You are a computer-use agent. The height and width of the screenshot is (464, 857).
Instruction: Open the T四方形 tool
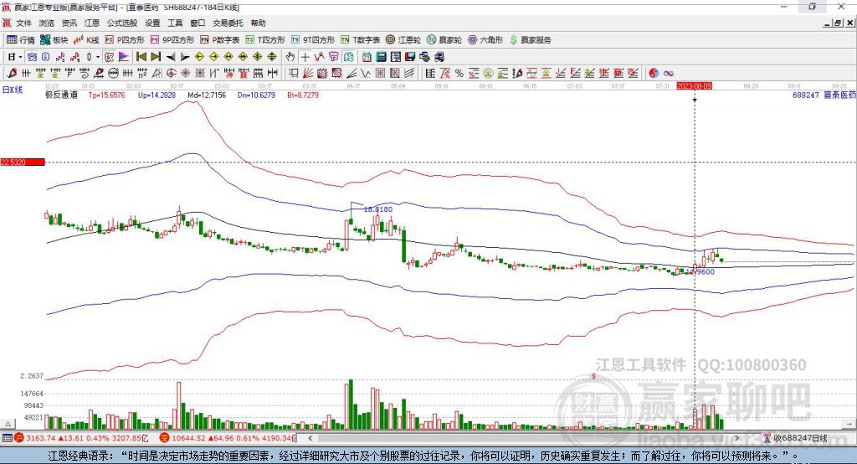(x=265, y=40)
